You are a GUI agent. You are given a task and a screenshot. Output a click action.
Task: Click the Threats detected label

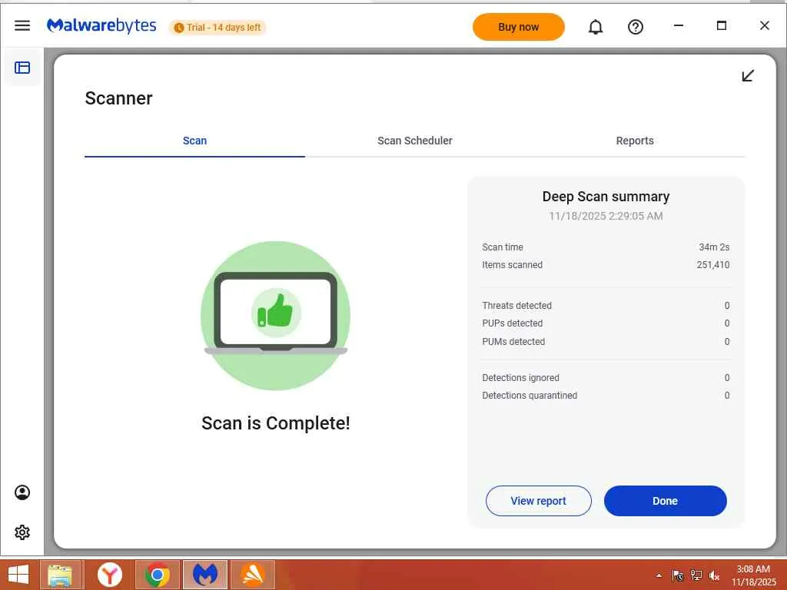pos(517,306)
